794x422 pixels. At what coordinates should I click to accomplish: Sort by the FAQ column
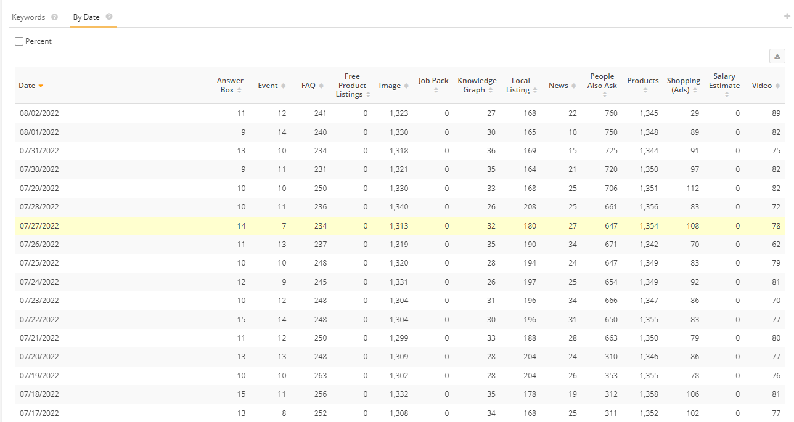(312, 86)
